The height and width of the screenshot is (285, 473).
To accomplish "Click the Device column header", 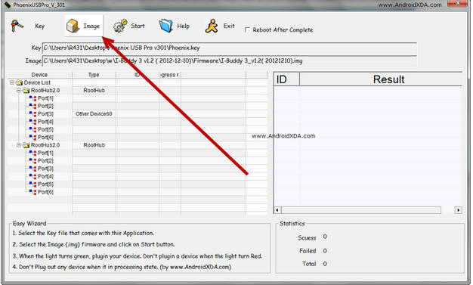I will point(39,75).
